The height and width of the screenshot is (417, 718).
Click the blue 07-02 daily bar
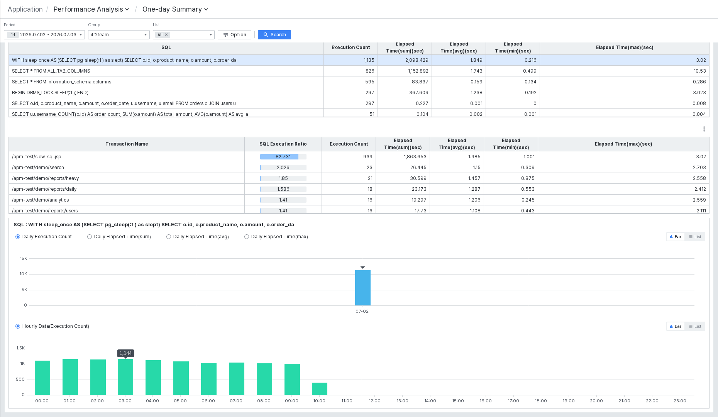click(x=362, y=288)
